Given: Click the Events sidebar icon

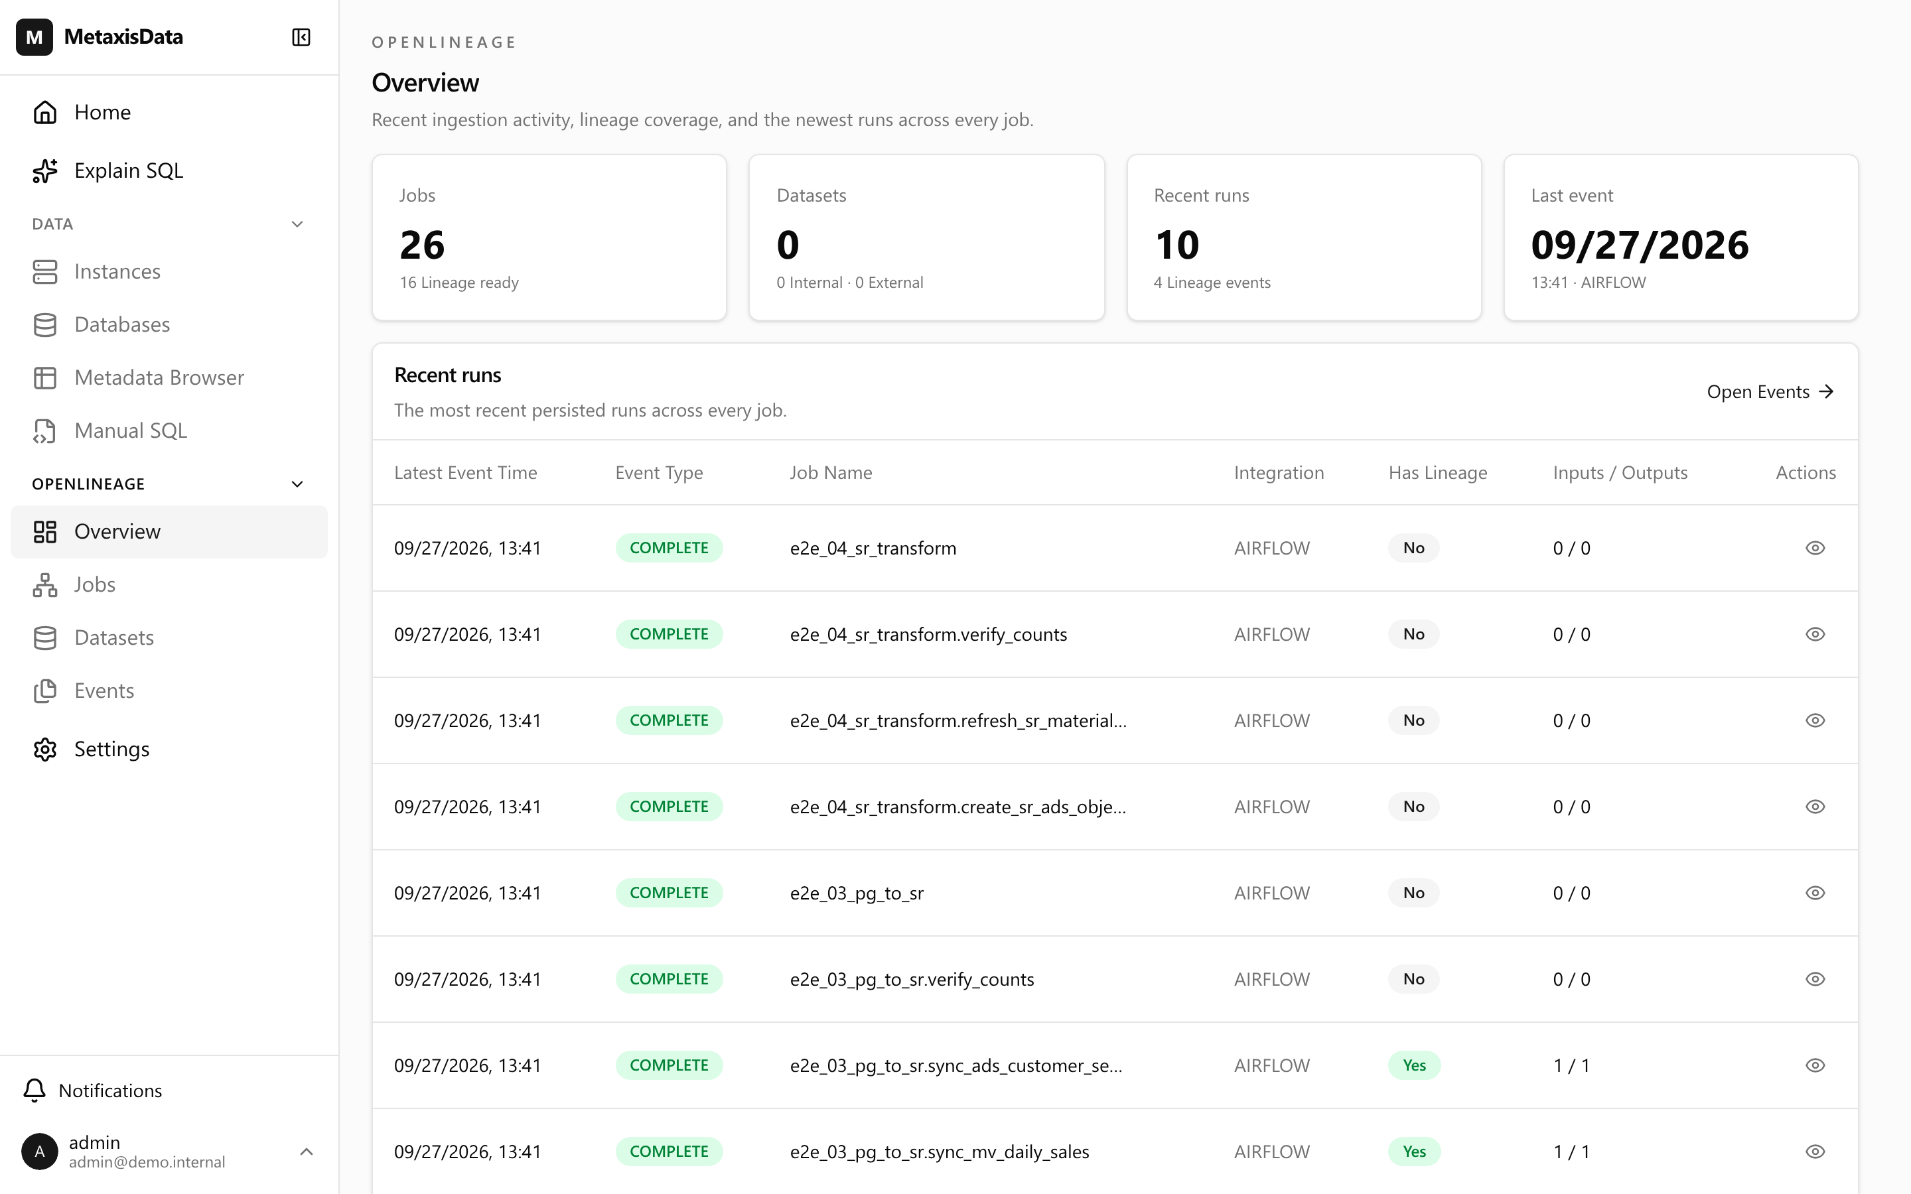Looking at the screenshot, I should tap(45, 691).
